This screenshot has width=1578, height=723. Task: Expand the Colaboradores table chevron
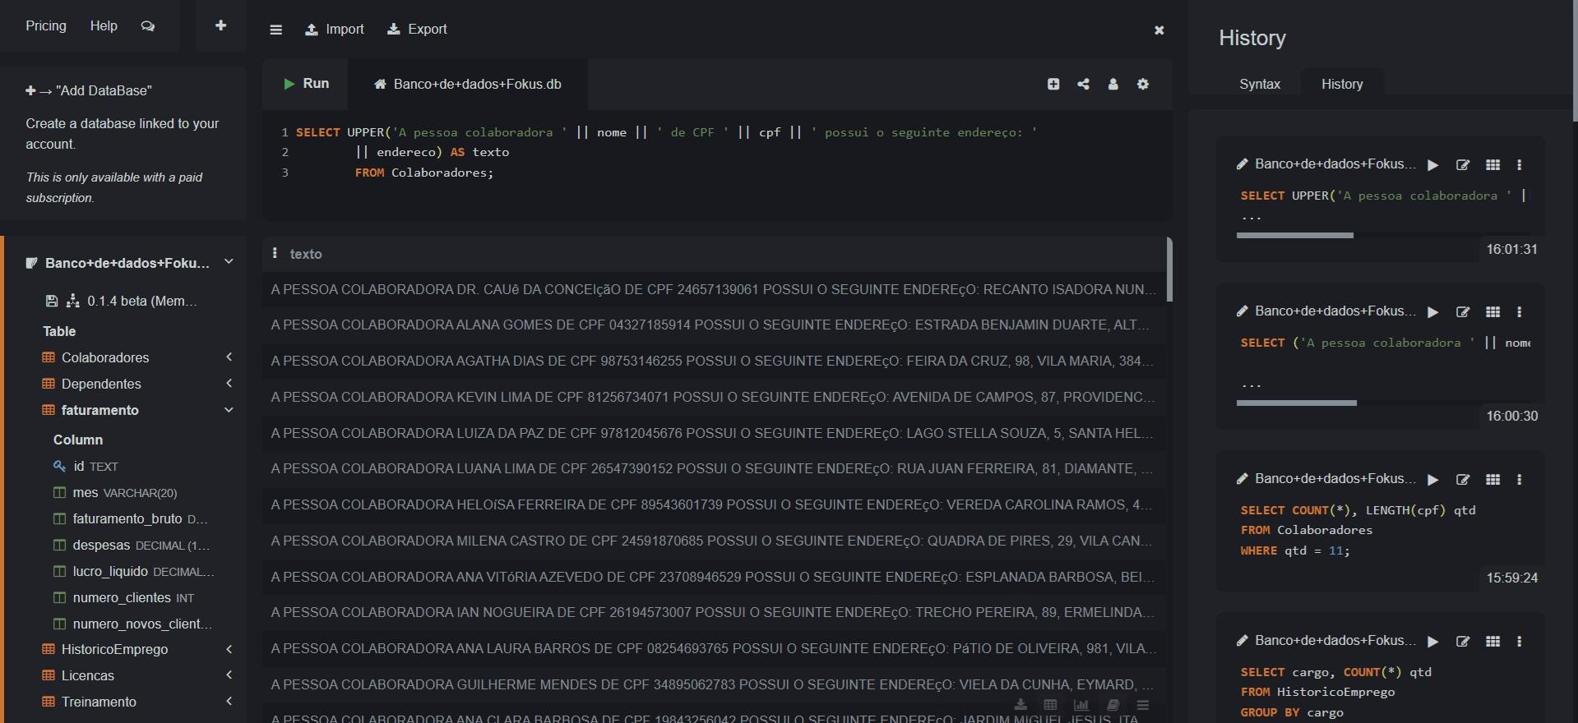(229, 357)
